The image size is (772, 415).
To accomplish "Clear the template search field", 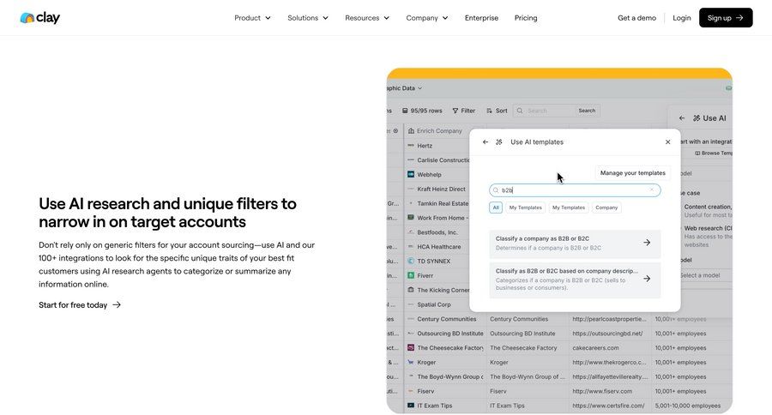I will point(652,189).
